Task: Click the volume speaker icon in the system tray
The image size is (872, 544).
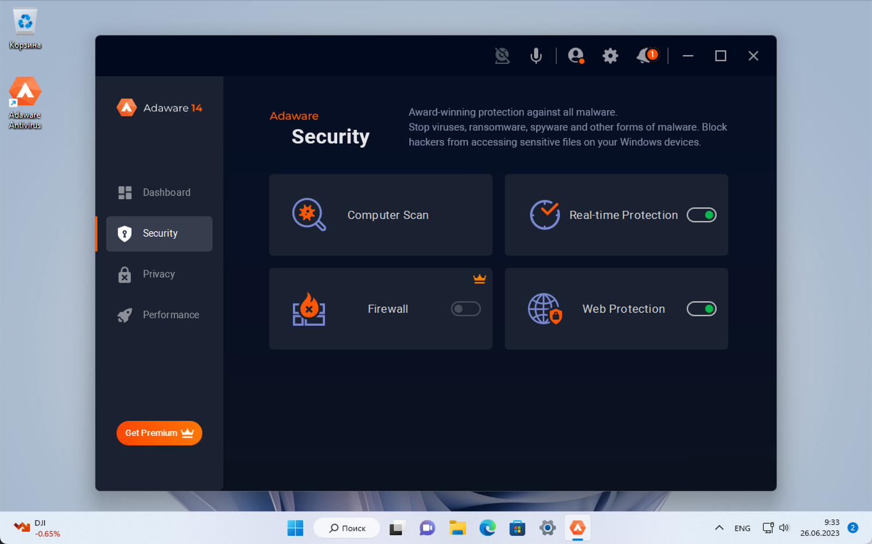Action: coord(784,528)
